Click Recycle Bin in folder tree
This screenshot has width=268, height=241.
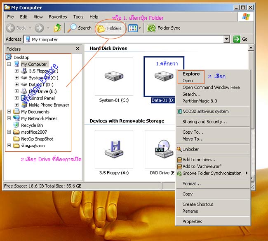32,125
